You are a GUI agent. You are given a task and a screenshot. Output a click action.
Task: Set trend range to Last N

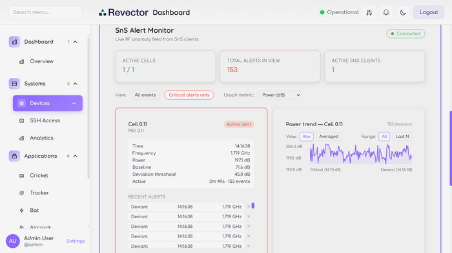coord(402,136)
